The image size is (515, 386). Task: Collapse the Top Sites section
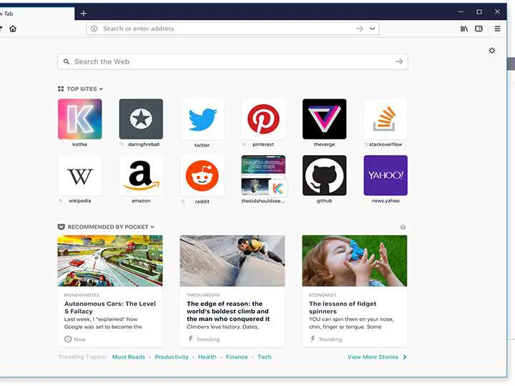pyautogui.click(x=101, y=89)
